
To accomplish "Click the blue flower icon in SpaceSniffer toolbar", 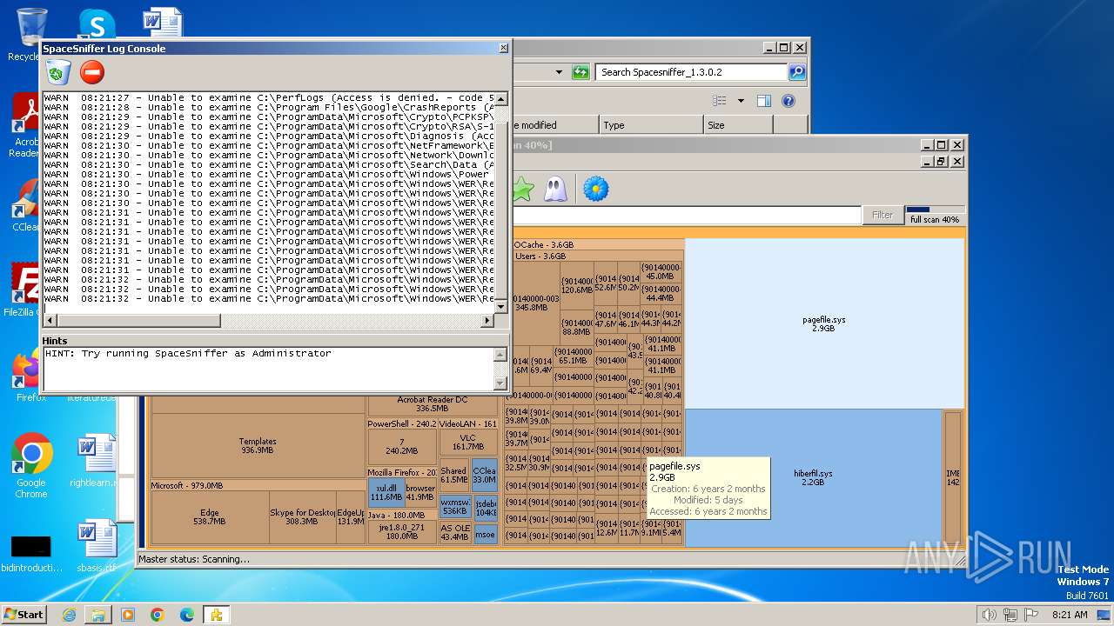I will [595, 189].
